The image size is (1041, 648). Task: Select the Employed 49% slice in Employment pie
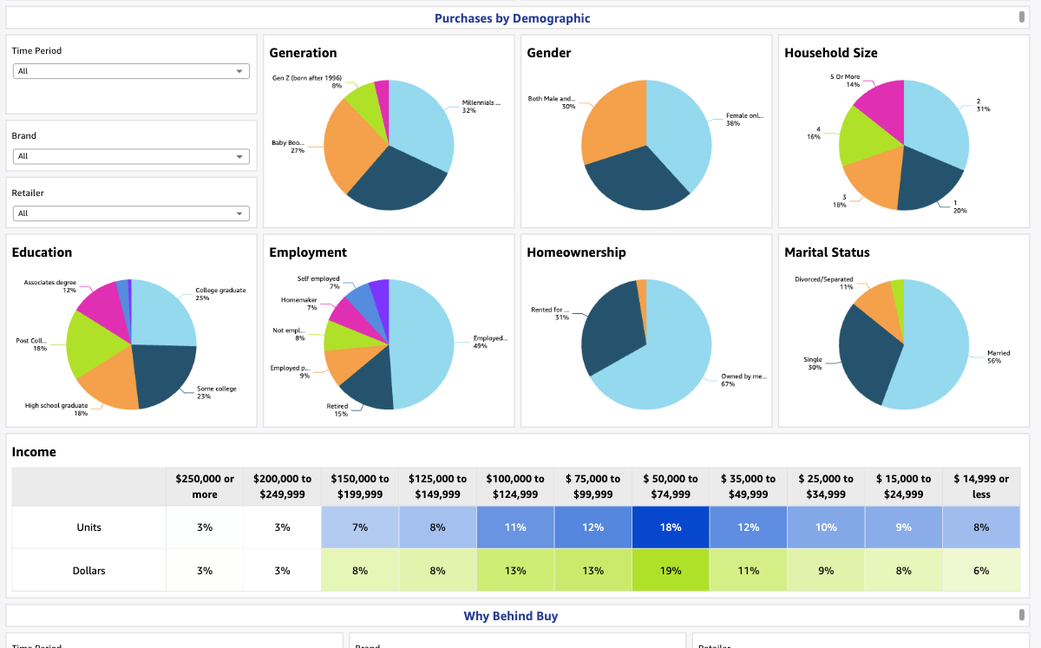pyautogui.click(x=423, y=344)
